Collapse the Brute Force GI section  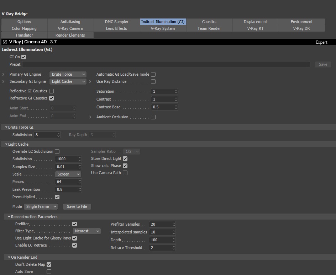6,127
